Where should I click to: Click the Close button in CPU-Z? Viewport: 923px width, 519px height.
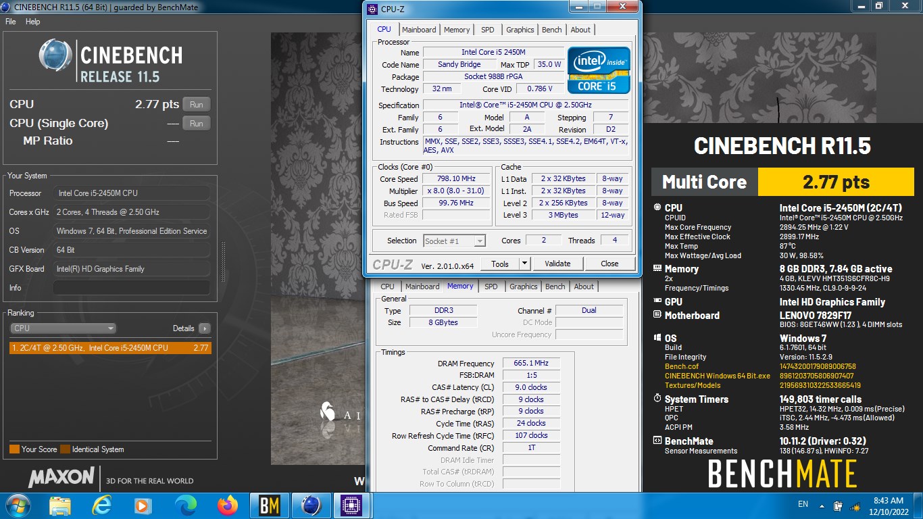point(609,264)
